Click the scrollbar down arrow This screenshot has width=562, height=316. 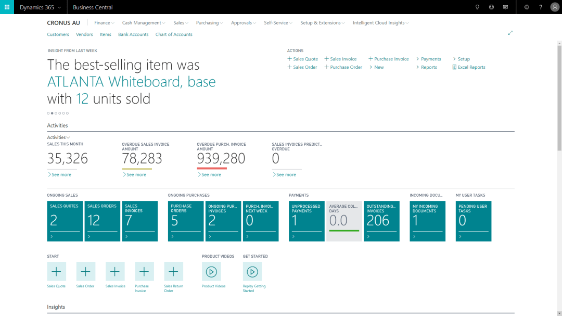(559, 313)
